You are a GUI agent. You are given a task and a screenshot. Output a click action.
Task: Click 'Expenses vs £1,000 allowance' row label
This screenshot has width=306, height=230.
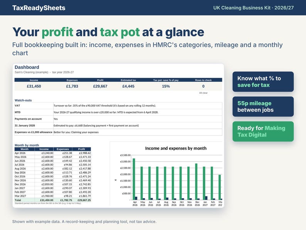34,132
